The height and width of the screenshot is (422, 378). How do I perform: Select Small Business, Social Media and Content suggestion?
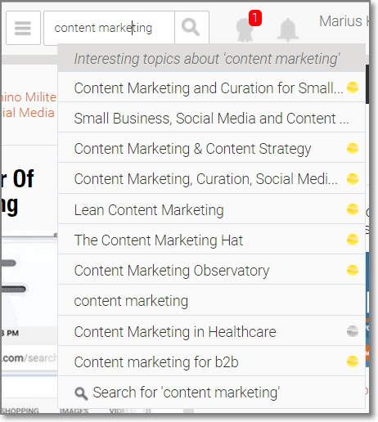point(211,118)
